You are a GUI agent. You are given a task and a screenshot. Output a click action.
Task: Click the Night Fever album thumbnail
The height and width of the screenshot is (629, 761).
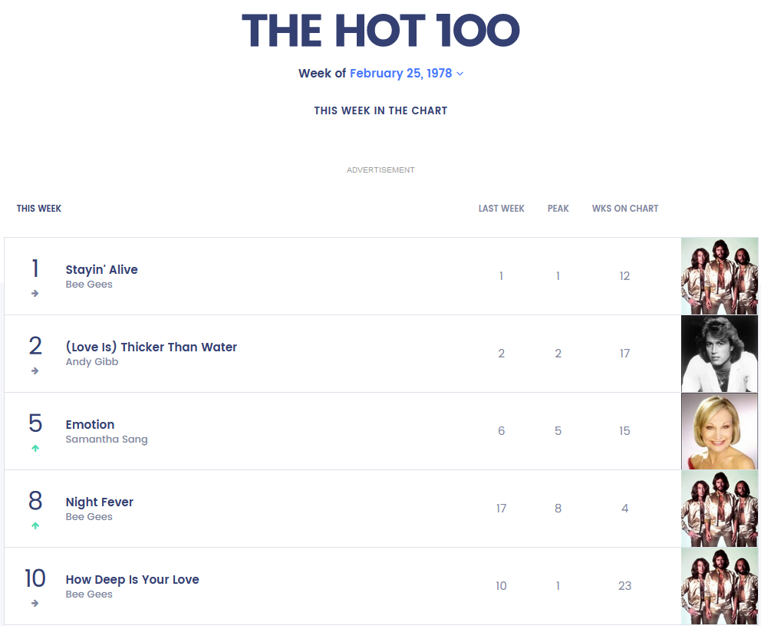pyautogui.click(x=719, y=509)
